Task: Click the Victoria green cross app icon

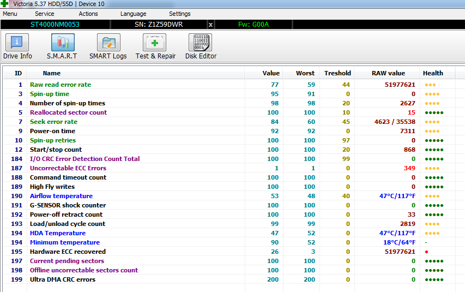Action: click(5, 4)
